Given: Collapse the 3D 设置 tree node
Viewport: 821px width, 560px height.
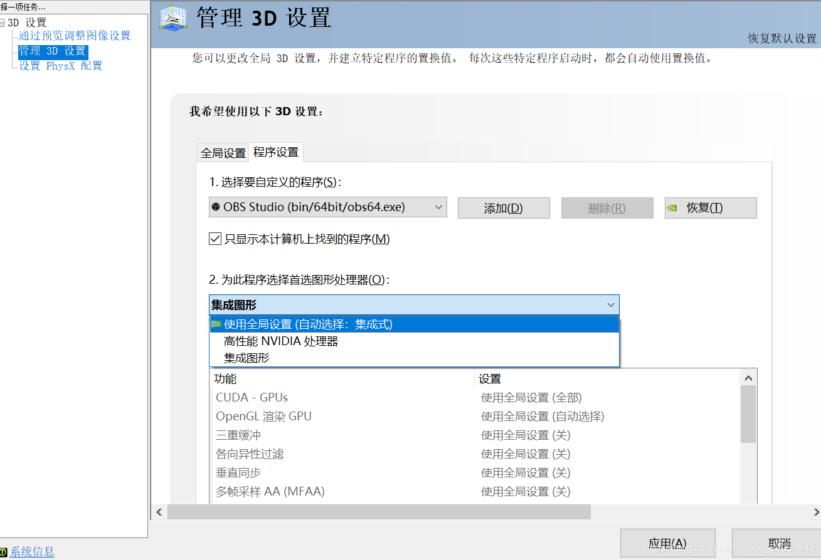Looking at the screenshot, I should click(x=3, y=23).
